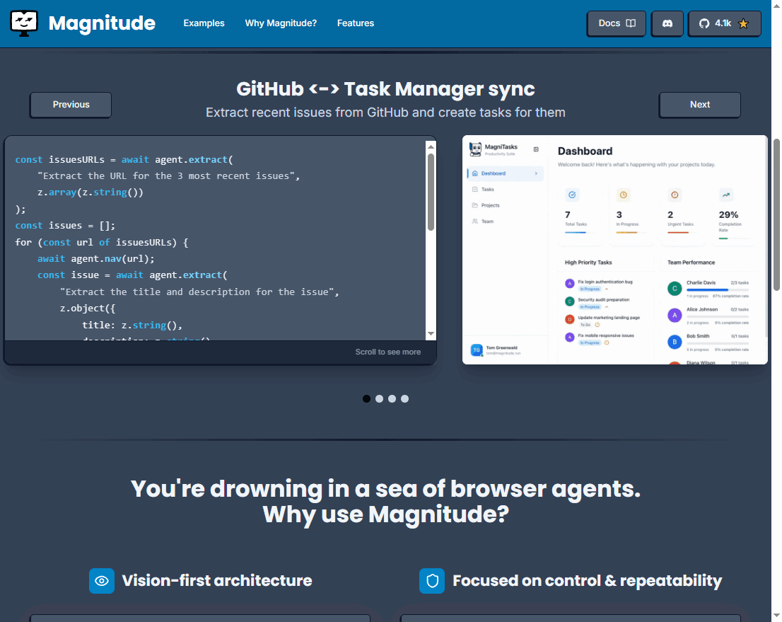
Task: Click the code panel scroll up arrow
Action: 431,146
